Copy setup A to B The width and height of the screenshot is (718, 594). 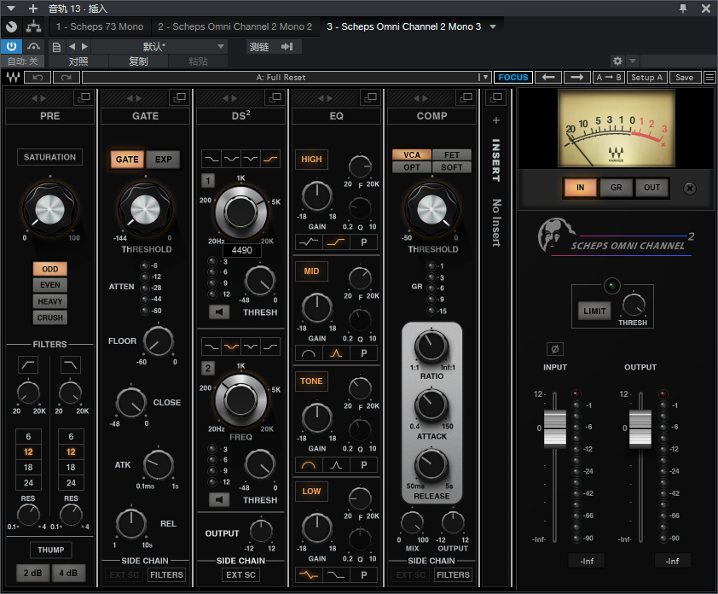tap(609, 77)
